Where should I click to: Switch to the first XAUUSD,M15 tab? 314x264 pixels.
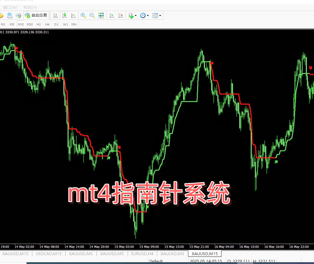pos(15,254)
